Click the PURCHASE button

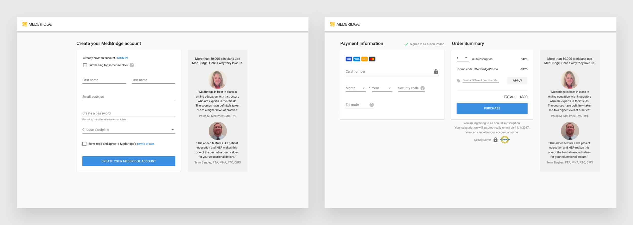[x=492, y=108]
